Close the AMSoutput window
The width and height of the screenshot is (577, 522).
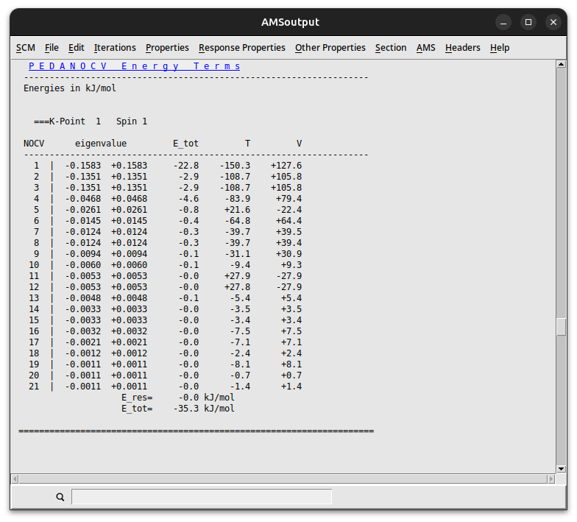553,22
